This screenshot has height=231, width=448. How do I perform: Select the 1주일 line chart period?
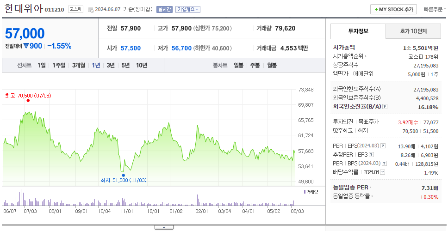pos(59,65)
